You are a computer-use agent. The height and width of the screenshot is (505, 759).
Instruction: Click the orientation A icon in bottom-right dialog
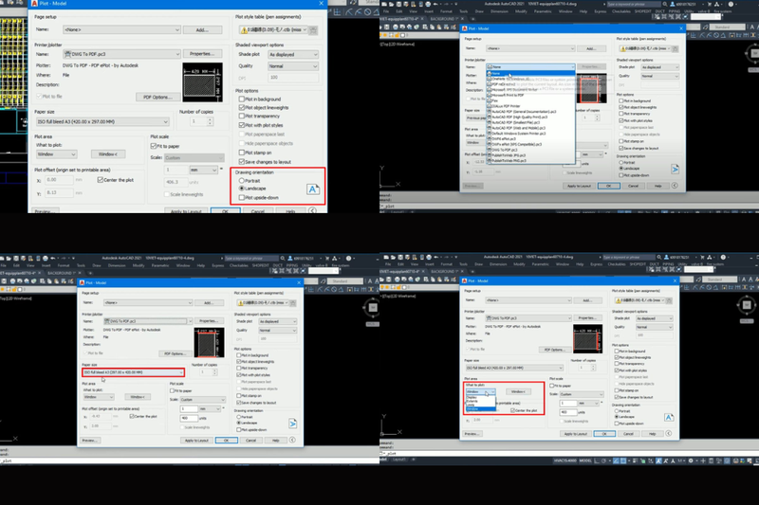669,417
